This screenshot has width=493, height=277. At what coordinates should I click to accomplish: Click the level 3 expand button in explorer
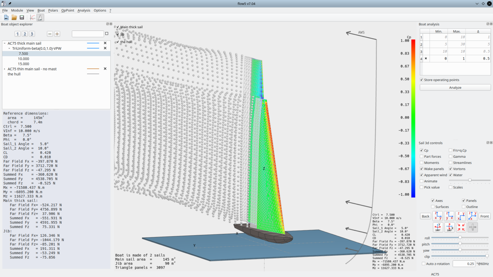point(32,34)
